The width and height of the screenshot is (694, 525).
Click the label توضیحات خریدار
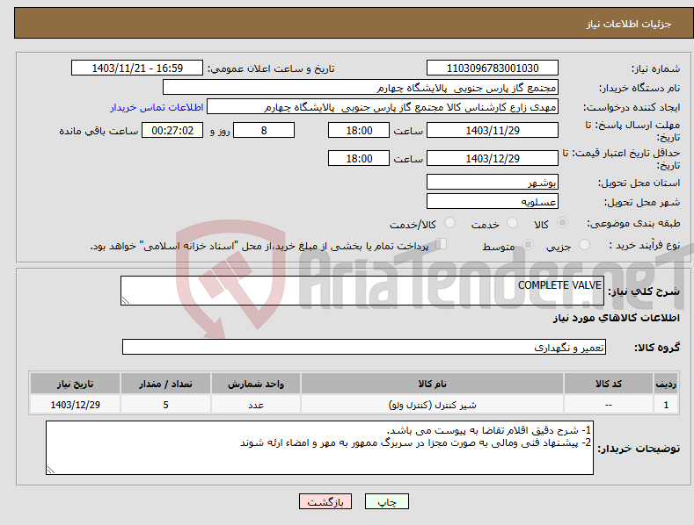[639, 449]
